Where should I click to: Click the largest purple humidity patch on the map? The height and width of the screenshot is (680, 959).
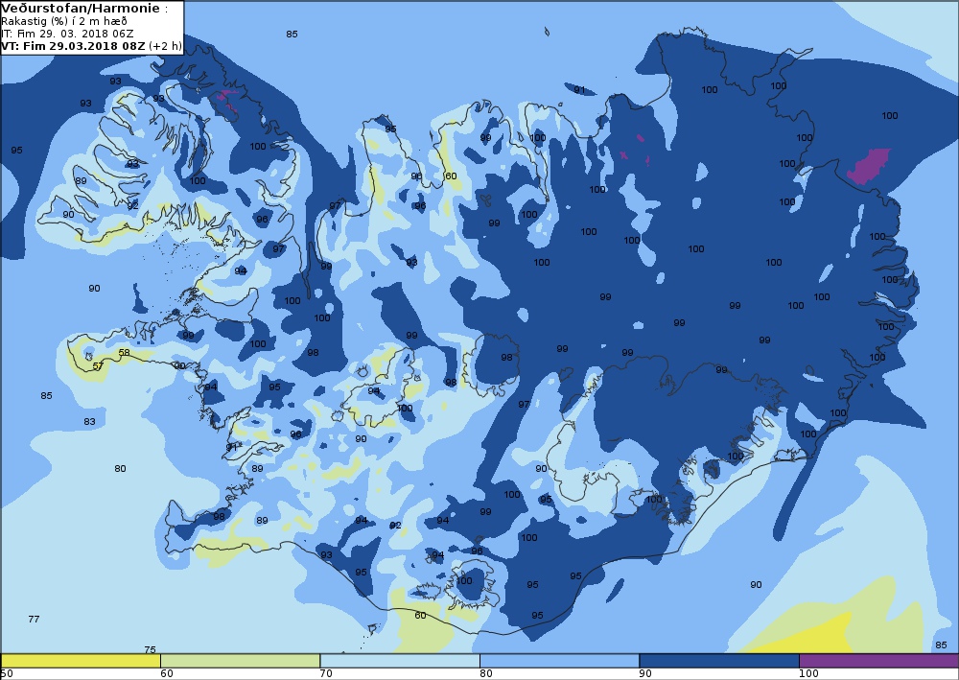[x=868, y=166]
